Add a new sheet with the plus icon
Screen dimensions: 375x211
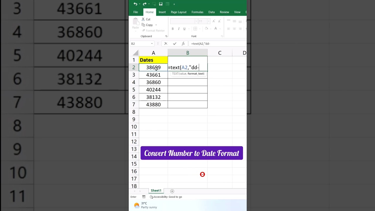coord(172,191)
